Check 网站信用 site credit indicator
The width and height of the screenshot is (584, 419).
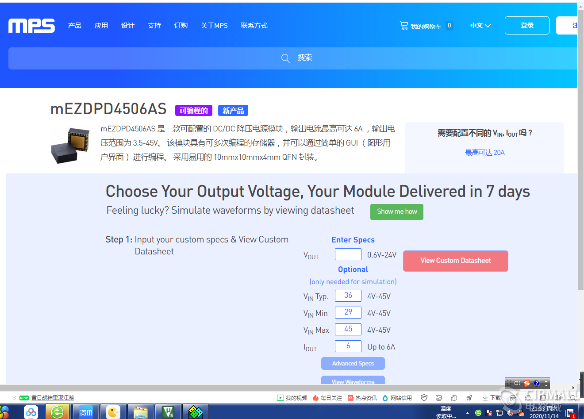397,398
